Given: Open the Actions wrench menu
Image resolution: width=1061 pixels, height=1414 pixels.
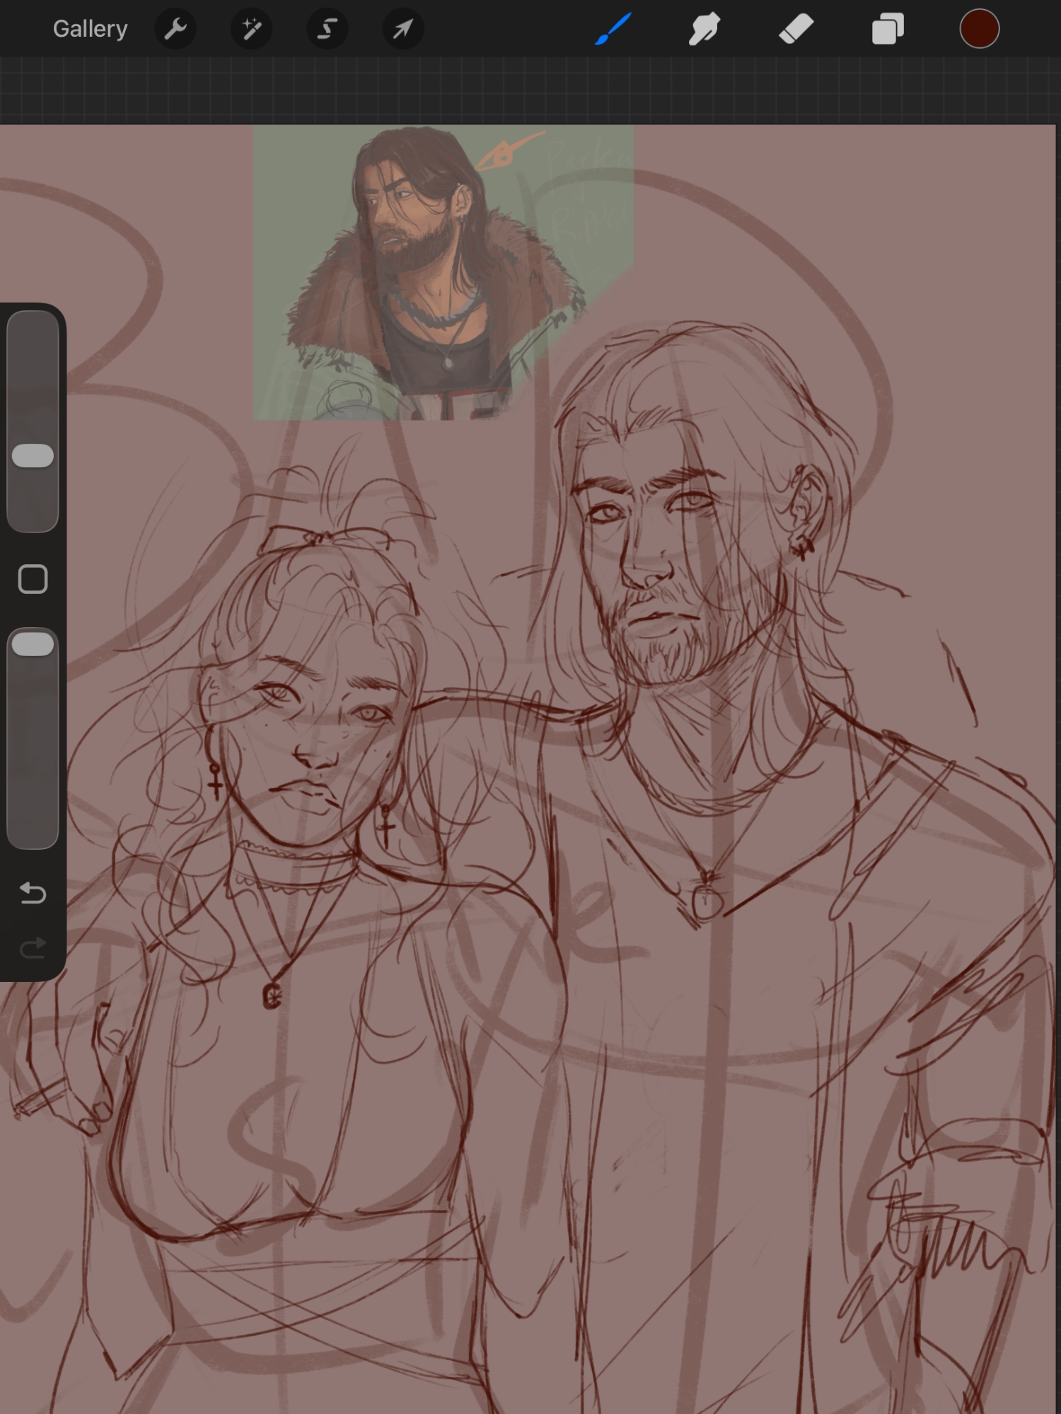Looking at the screenshot, I should pos(175,29).
